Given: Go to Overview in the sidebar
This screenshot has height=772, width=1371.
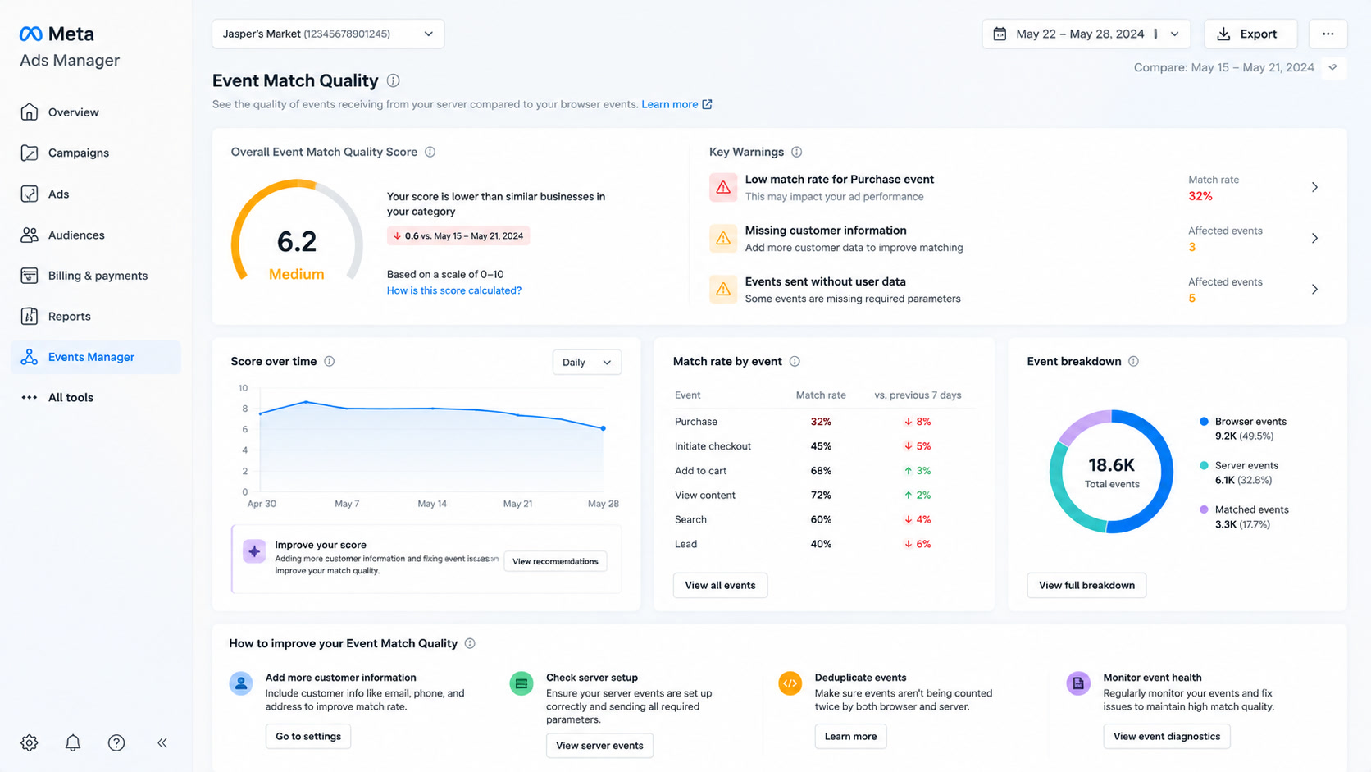Looking at the screenshot, I should pos(96,112).
